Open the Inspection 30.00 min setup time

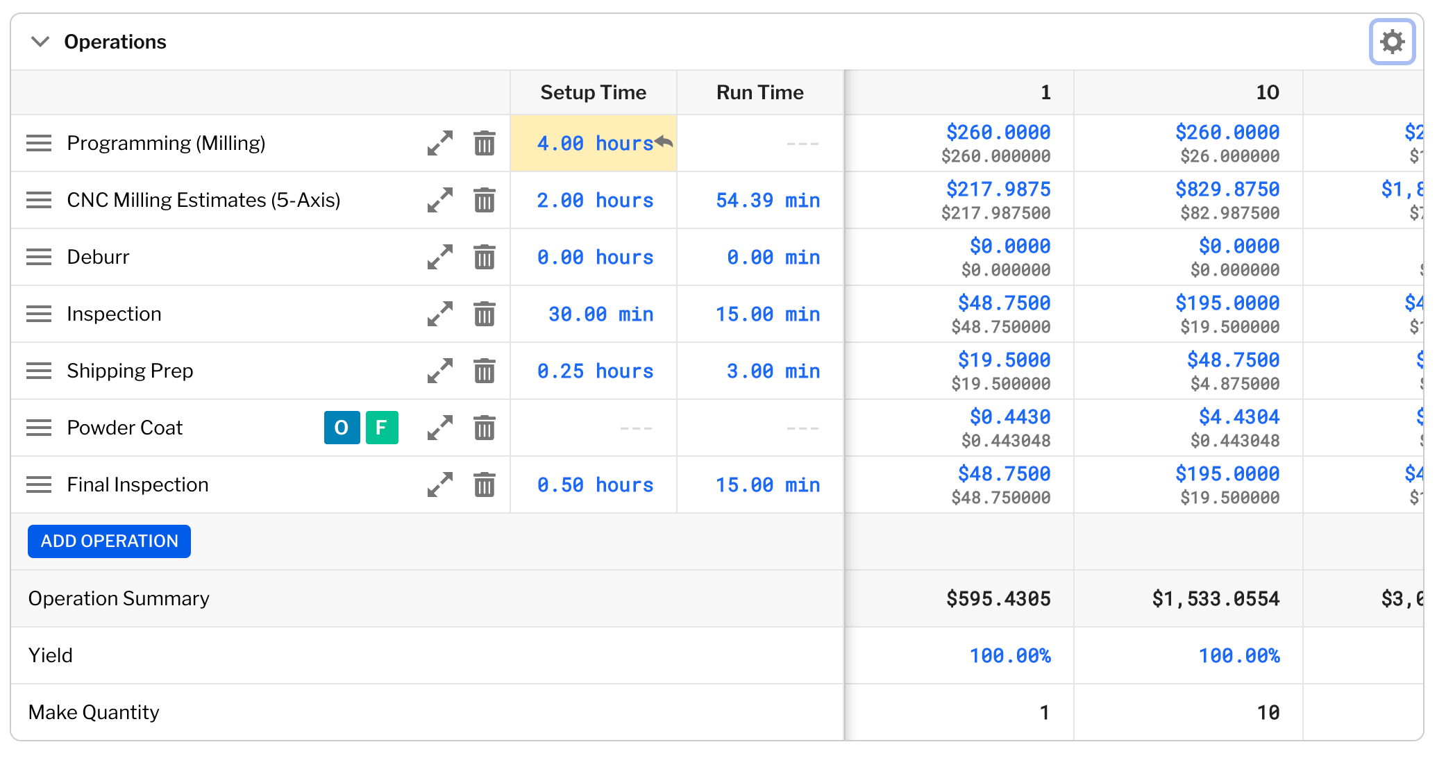tap(600, 314)
